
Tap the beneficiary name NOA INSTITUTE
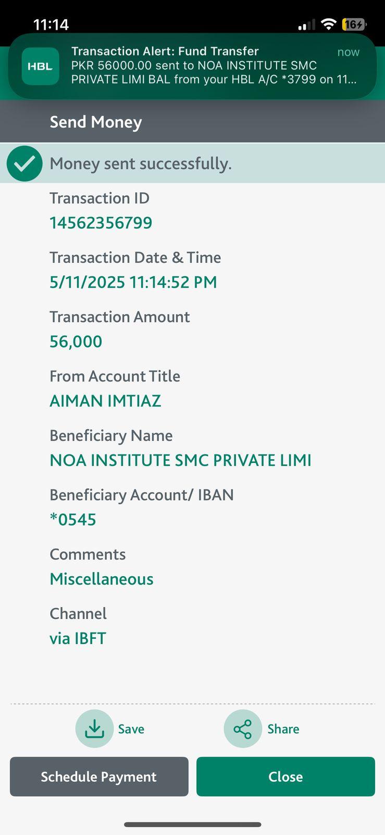180,460
